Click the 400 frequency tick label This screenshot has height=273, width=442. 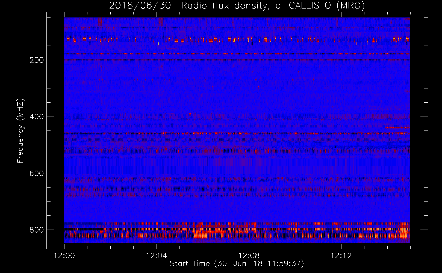point(37,117)
